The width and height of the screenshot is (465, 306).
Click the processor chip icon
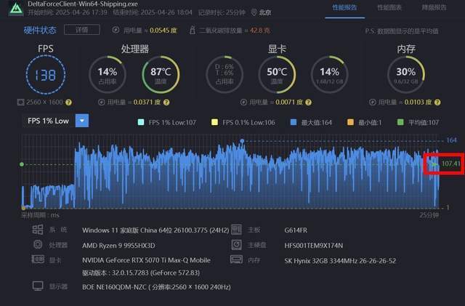pos(36,244)
